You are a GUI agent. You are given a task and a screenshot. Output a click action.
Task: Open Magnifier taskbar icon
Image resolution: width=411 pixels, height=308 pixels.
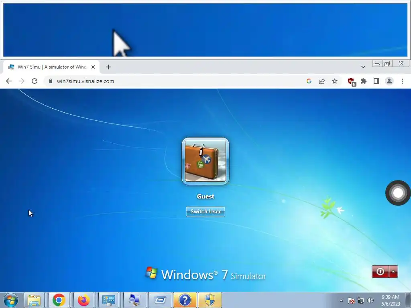[x=135, y=300]
